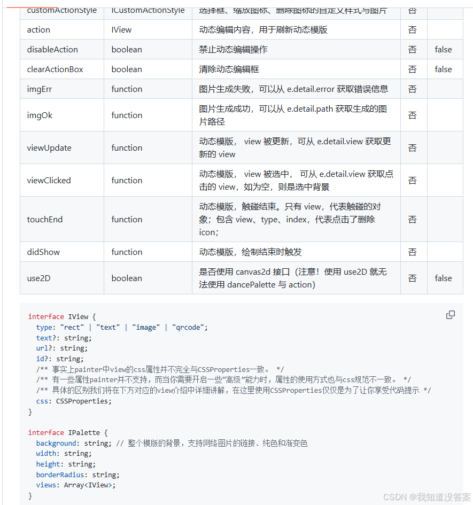Click 'function' type in imgOk row
This screenshot has height=505, width=473.
pos(127,115)
